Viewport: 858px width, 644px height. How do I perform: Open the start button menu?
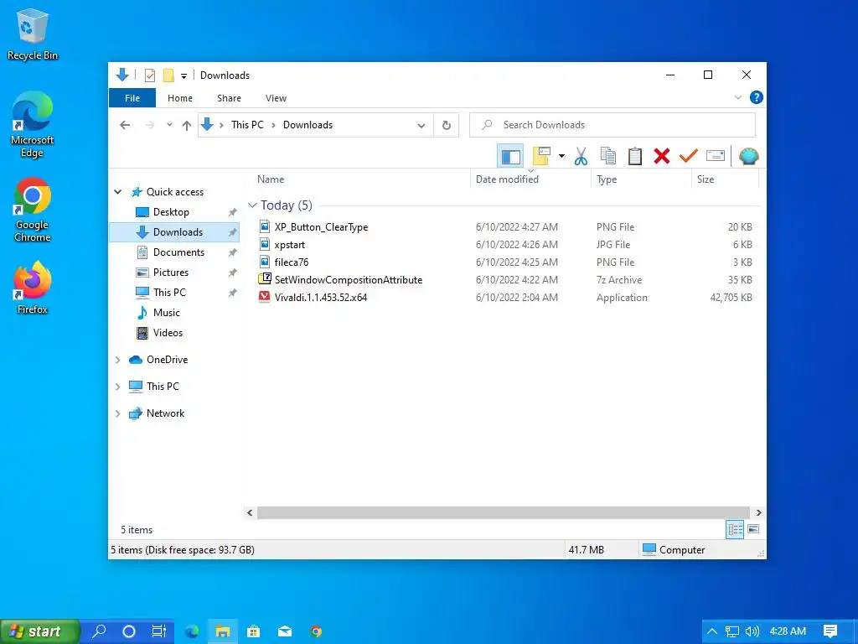[x=39, y=631]
